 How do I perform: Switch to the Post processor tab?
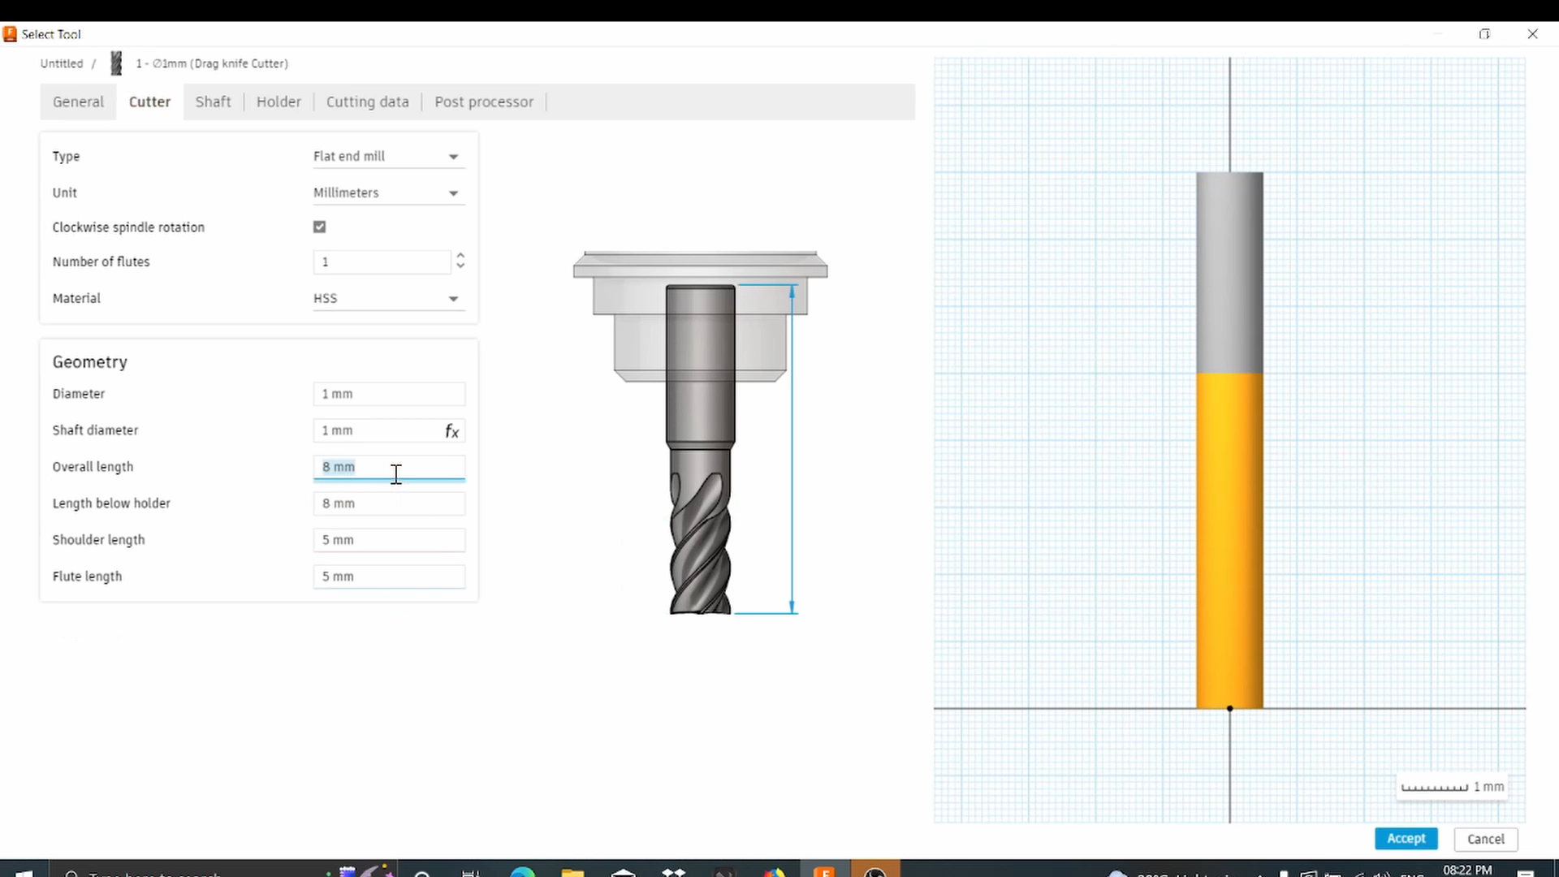click(x=484, y=102)
